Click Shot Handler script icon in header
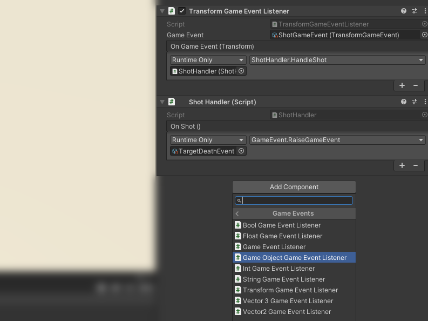This screenshot has height=321, width=428. 172,102
